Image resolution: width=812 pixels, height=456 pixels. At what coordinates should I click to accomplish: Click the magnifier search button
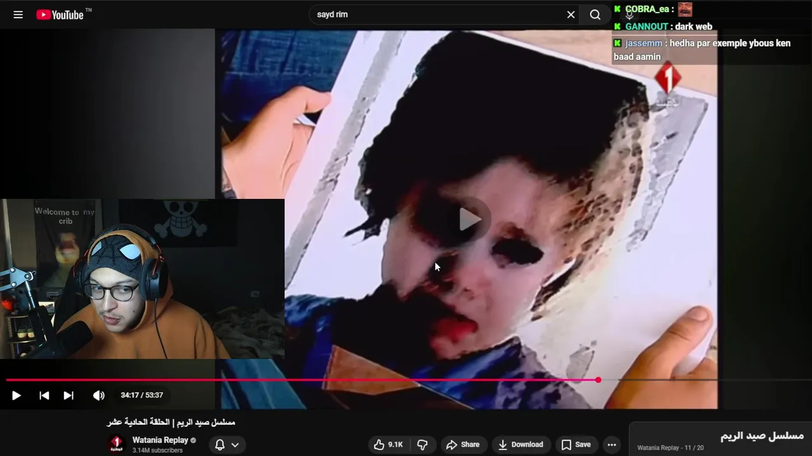(595, 15)
